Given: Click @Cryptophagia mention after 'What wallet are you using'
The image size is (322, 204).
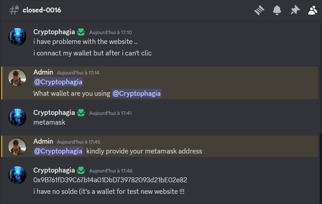Looking at the screenshot, I should [x=137, y=94].
